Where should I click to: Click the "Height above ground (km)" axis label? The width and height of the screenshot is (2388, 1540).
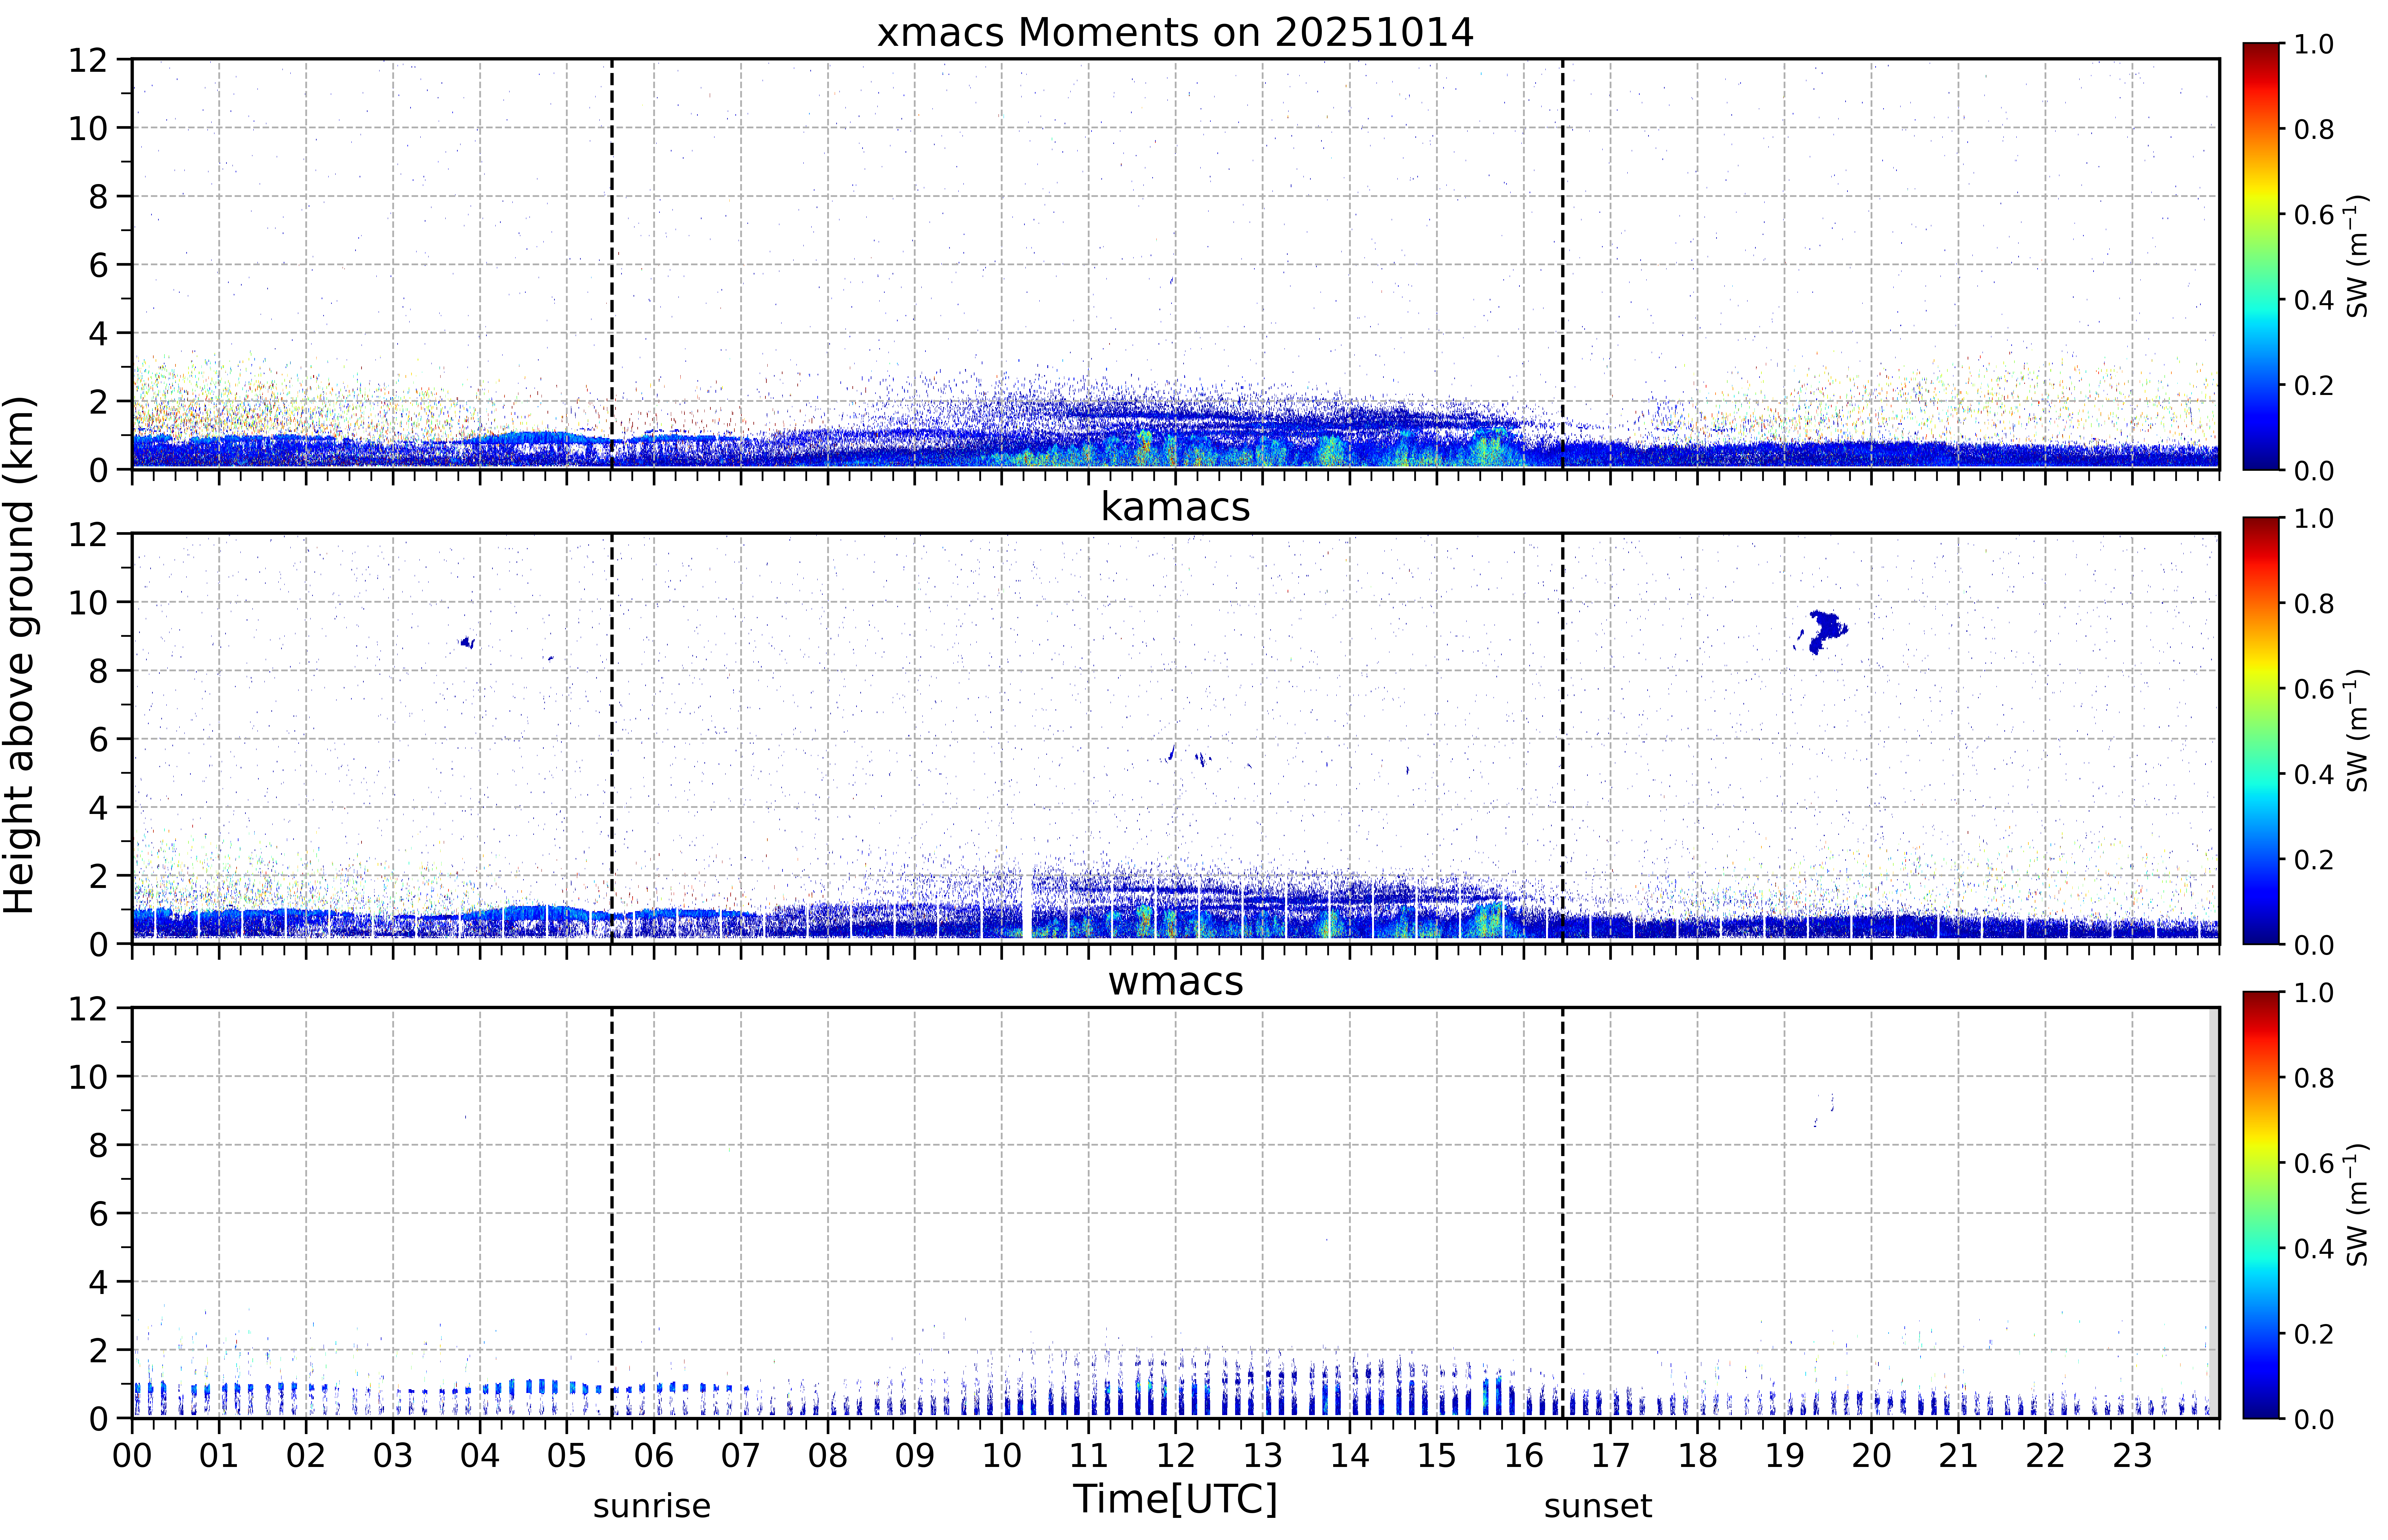(20, 655)
